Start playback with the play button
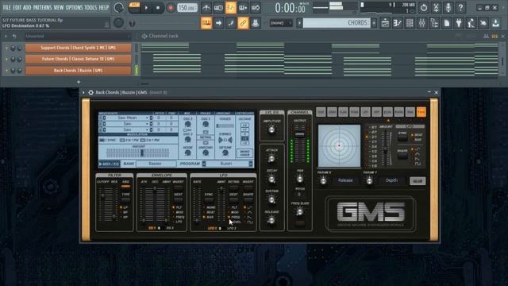508x286 pixels. (146, 8)
